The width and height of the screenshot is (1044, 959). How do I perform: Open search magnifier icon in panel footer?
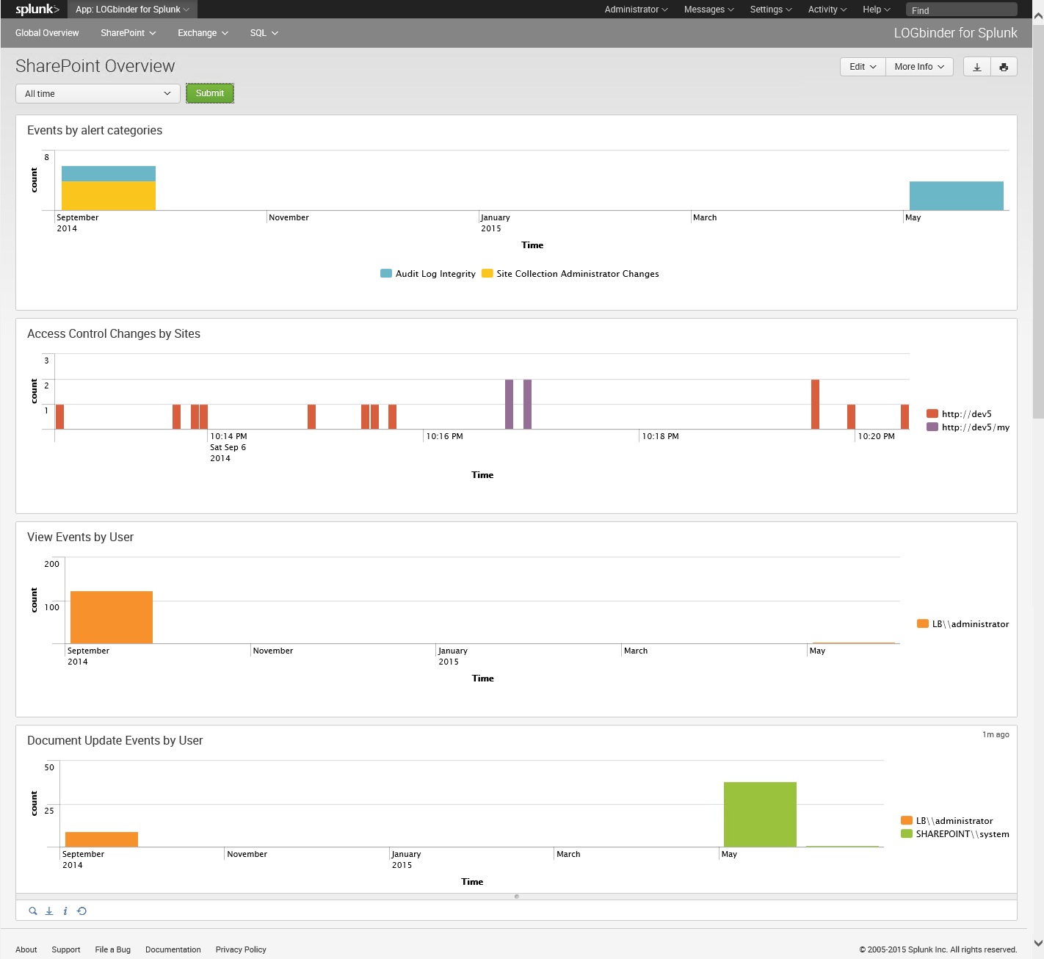33,911
